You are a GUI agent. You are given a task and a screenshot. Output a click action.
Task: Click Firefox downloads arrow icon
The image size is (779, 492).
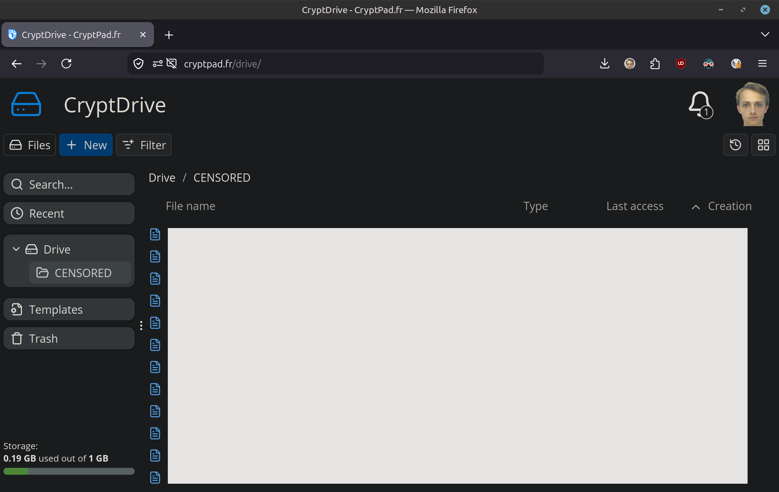(x=605, y=64)
